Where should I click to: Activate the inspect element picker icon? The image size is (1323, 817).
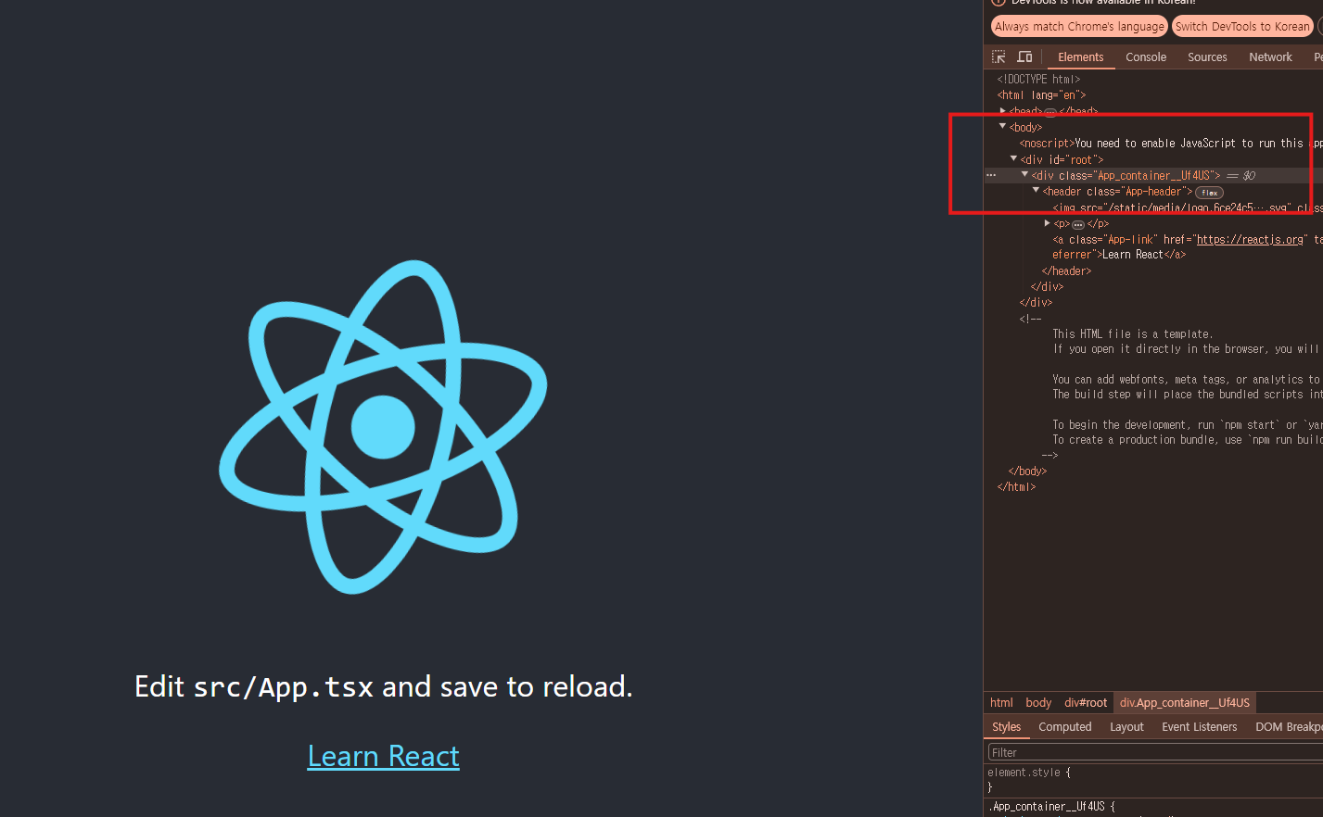(999, 57)
